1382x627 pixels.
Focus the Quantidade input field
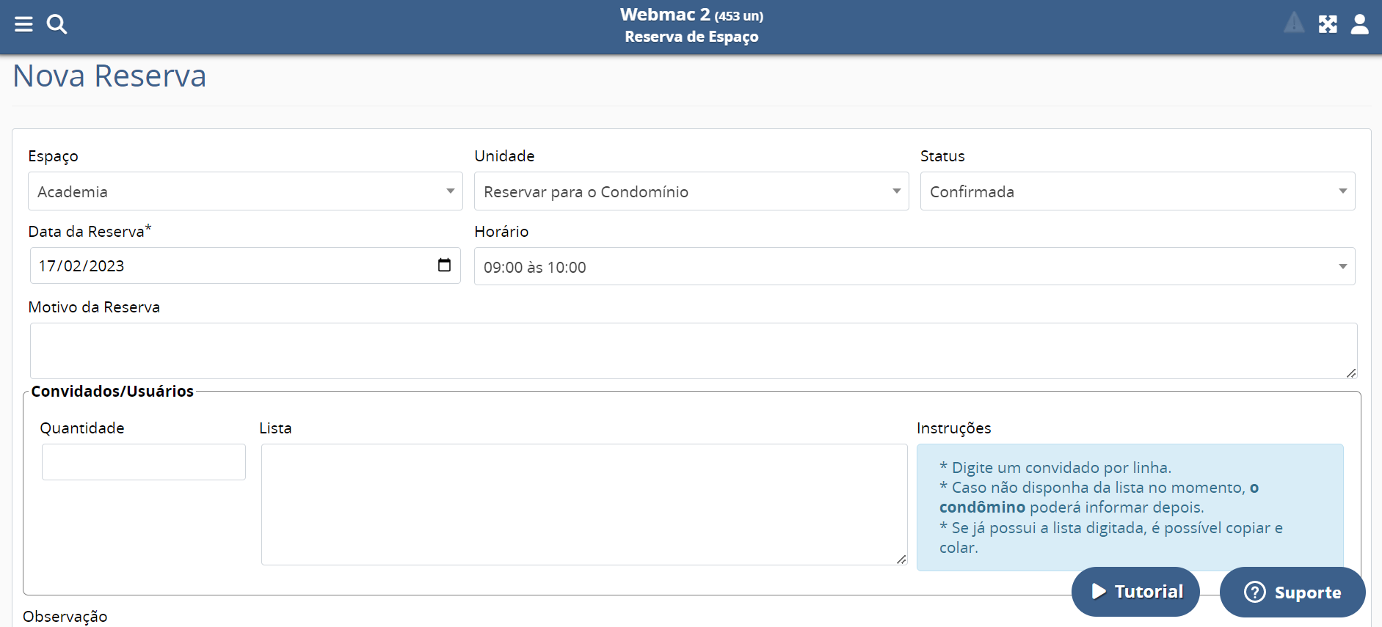pos(144,462)
